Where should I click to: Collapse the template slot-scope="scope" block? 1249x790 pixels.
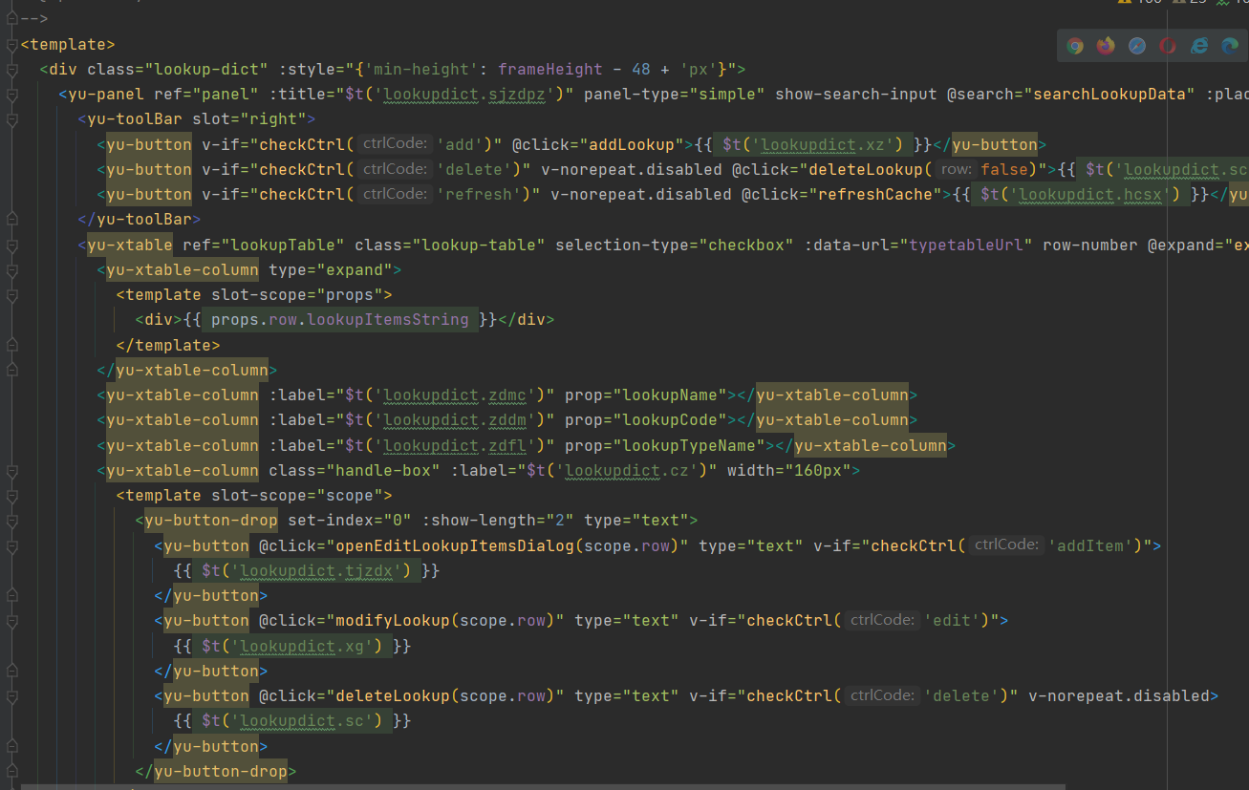11,496
